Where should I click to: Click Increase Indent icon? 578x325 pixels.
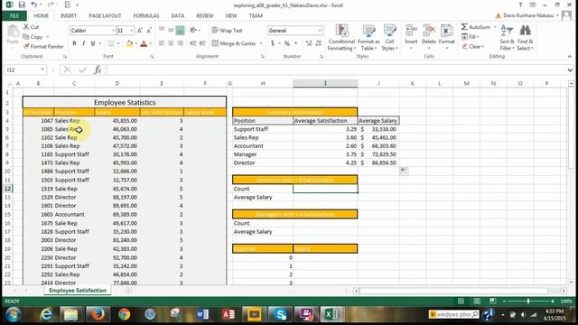pyautogui.click(x=202, y=43)
